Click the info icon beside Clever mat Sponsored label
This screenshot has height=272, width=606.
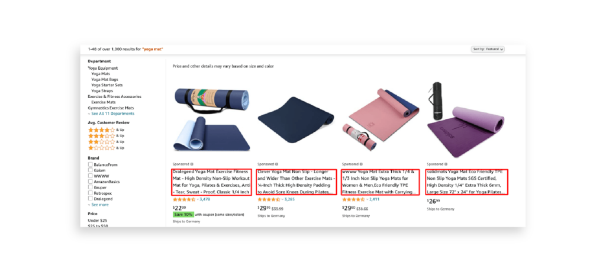point(276,164)
